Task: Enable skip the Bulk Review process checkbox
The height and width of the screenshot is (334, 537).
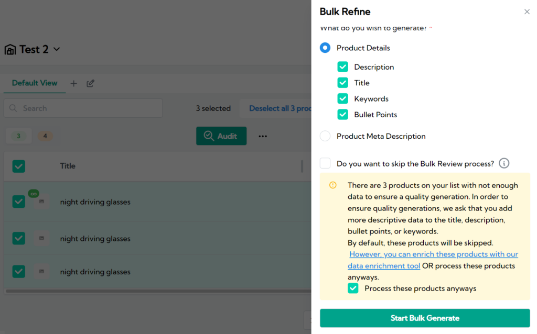Action: pyautogui.click(x=325, y=163)
